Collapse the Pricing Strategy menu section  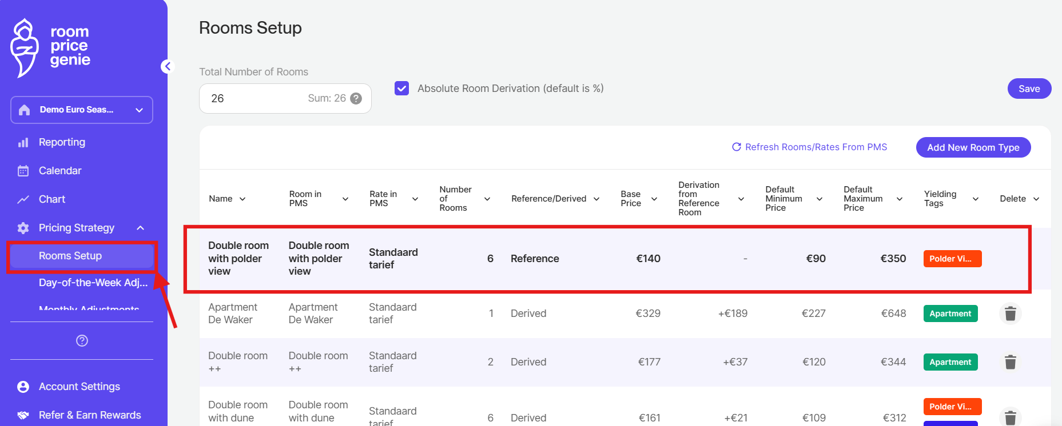click(140, 228)
